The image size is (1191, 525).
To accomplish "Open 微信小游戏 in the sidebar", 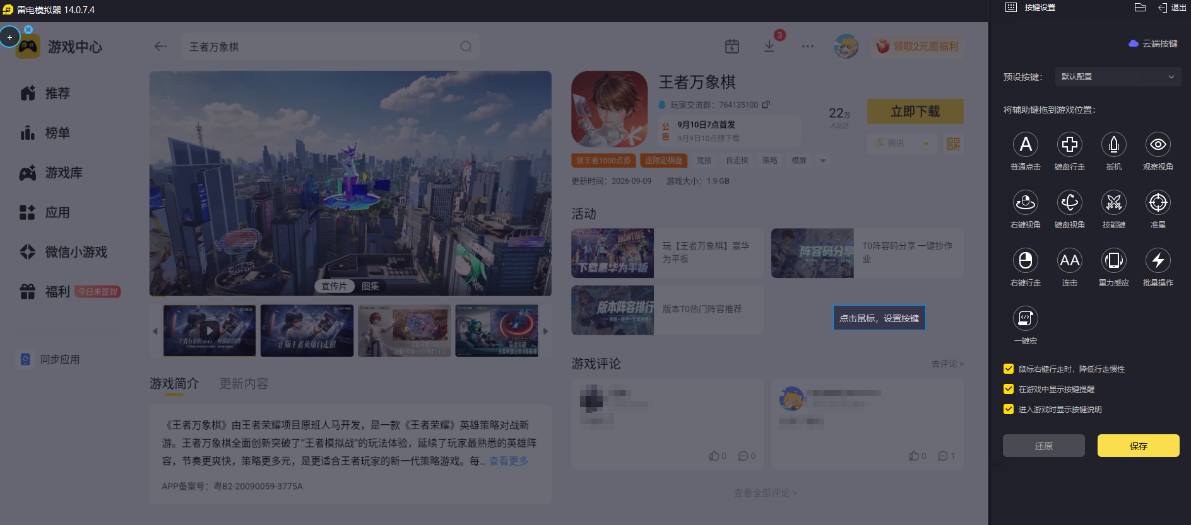I will point(63,252).
